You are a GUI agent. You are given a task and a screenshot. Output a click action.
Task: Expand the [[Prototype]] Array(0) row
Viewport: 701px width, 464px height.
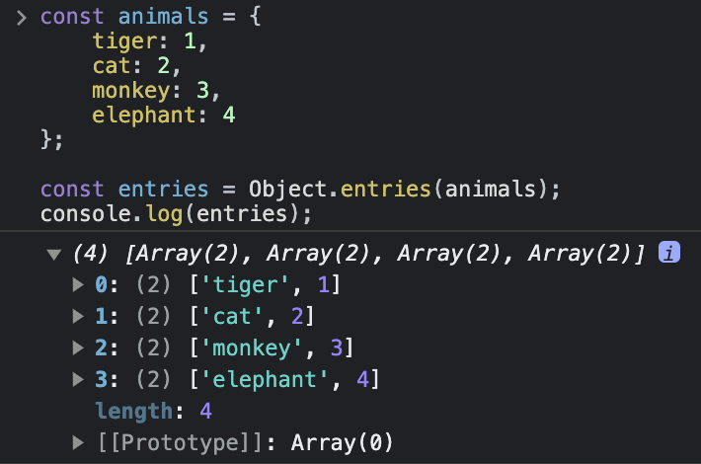(x=78, y=442)
